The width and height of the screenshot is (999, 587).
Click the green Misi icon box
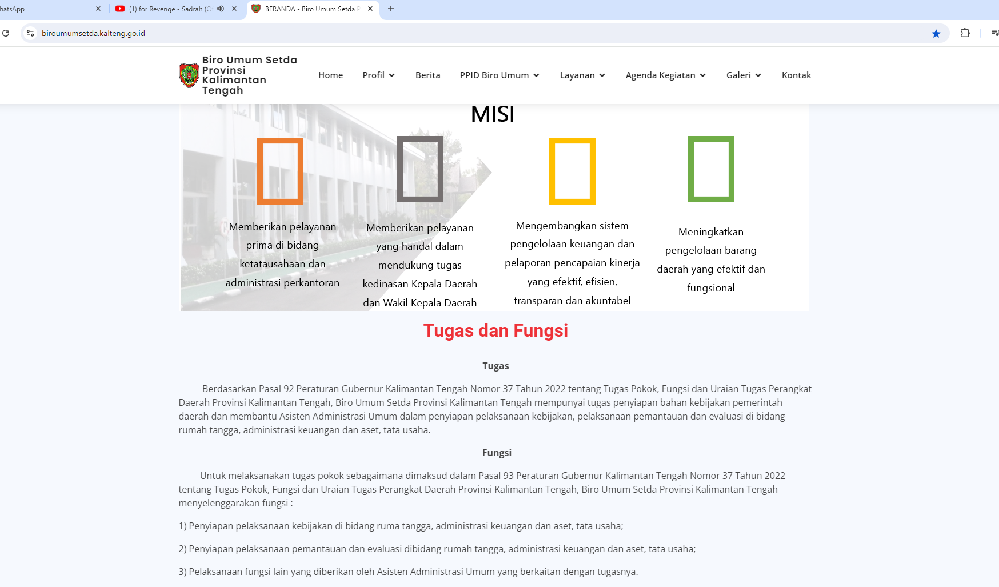point(711,169)
